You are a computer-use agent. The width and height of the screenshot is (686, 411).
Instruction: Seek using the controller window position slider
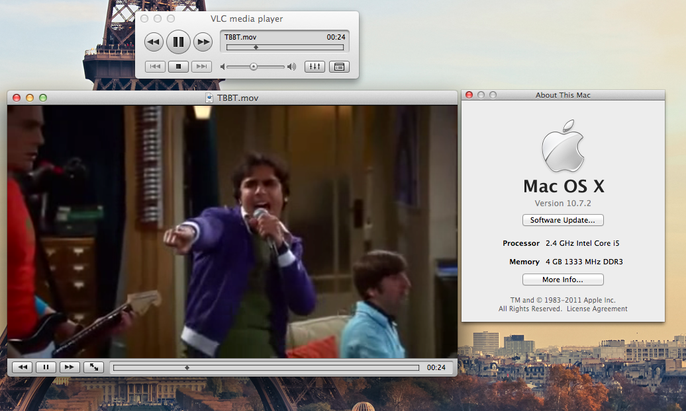(x=285, y=47)
